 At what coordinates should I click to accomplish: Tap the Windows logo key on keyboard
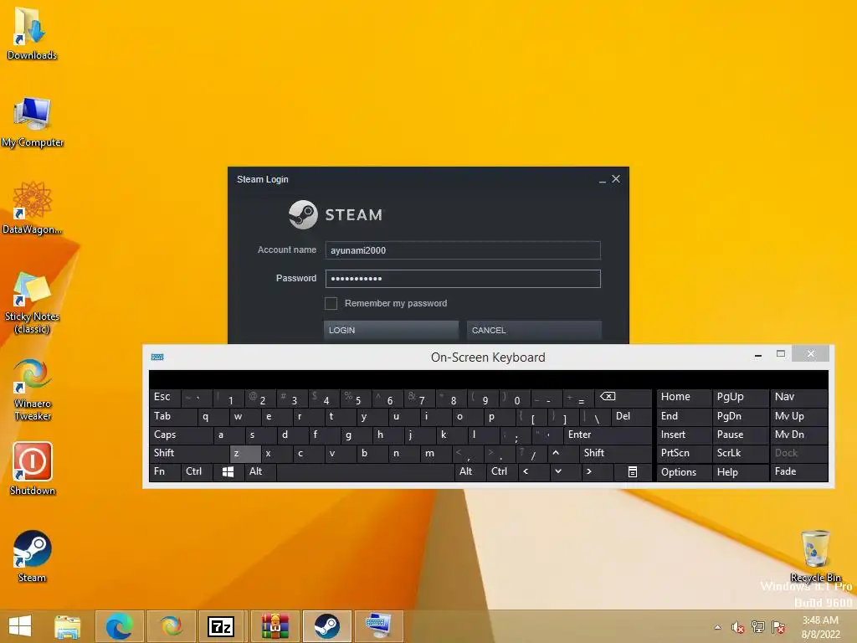[x=228, y=472]
